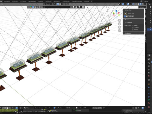Toggle viewport gizmos visibility
The image size is (152, 114).
click(x=123, y=4)
